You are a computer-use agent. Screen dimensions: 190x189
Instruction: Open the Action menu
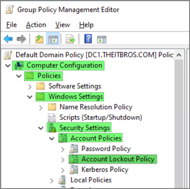point(36,25)
